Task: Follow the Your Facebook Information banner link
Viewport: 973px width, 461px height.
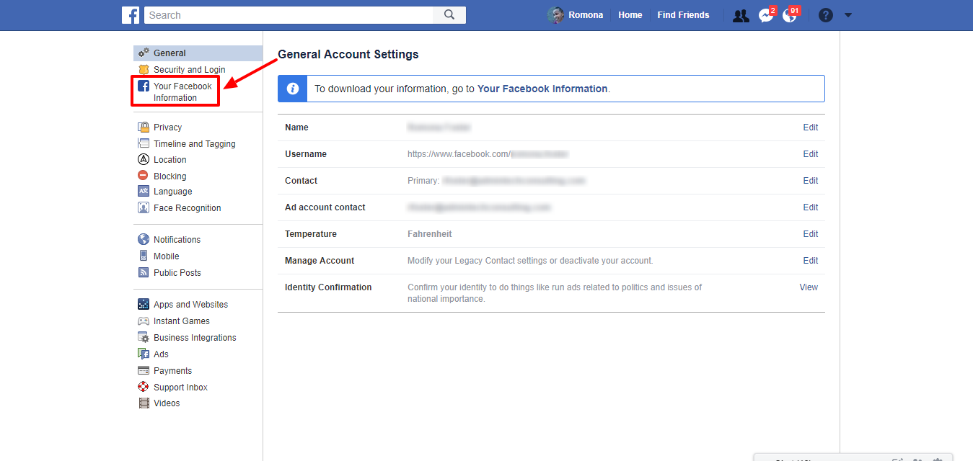Action: coord(542,89)
